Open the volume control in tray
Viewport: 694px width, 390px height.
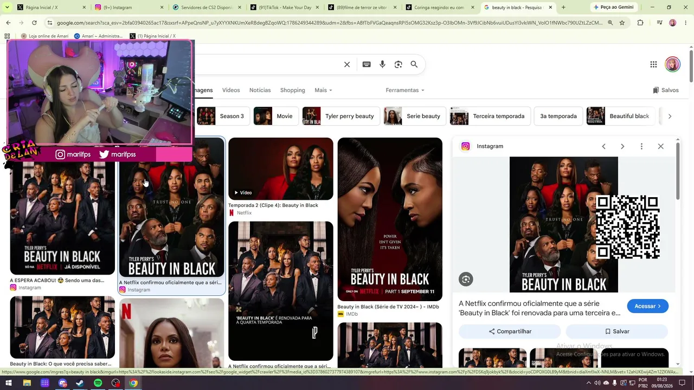tap(597, 383)
